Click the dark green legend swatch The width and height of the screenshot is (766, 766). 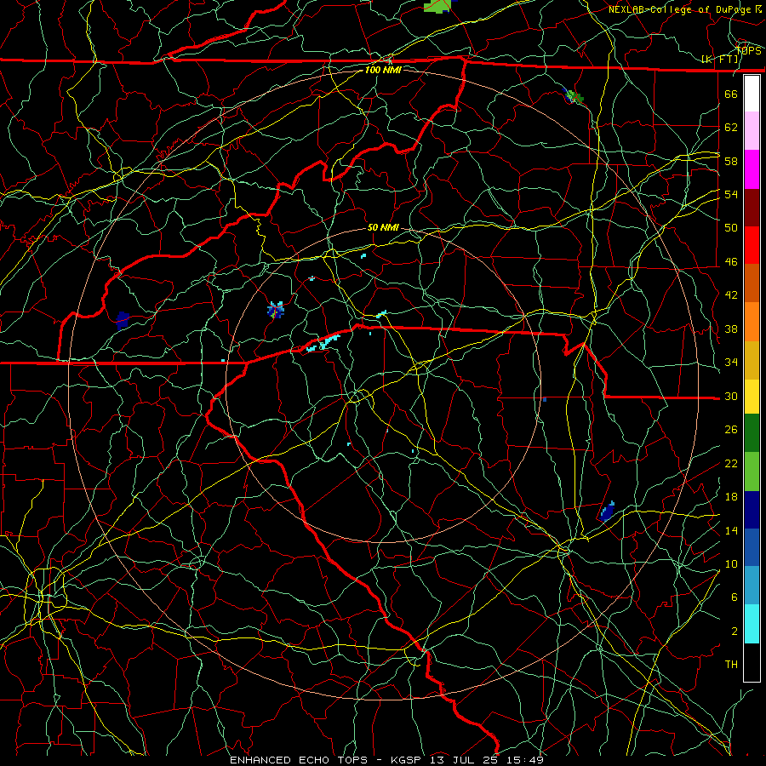(752, 433)
